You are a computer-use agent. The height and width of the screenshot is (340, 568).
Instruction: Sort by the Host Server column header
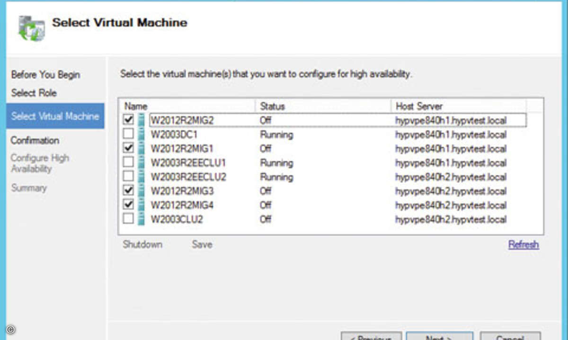(458, 106)
